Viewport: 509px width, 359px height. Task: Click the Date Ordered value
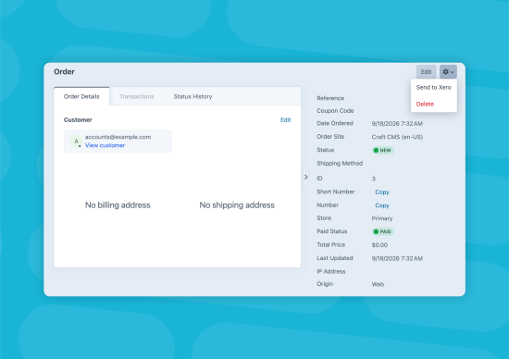tap(397, 124)
